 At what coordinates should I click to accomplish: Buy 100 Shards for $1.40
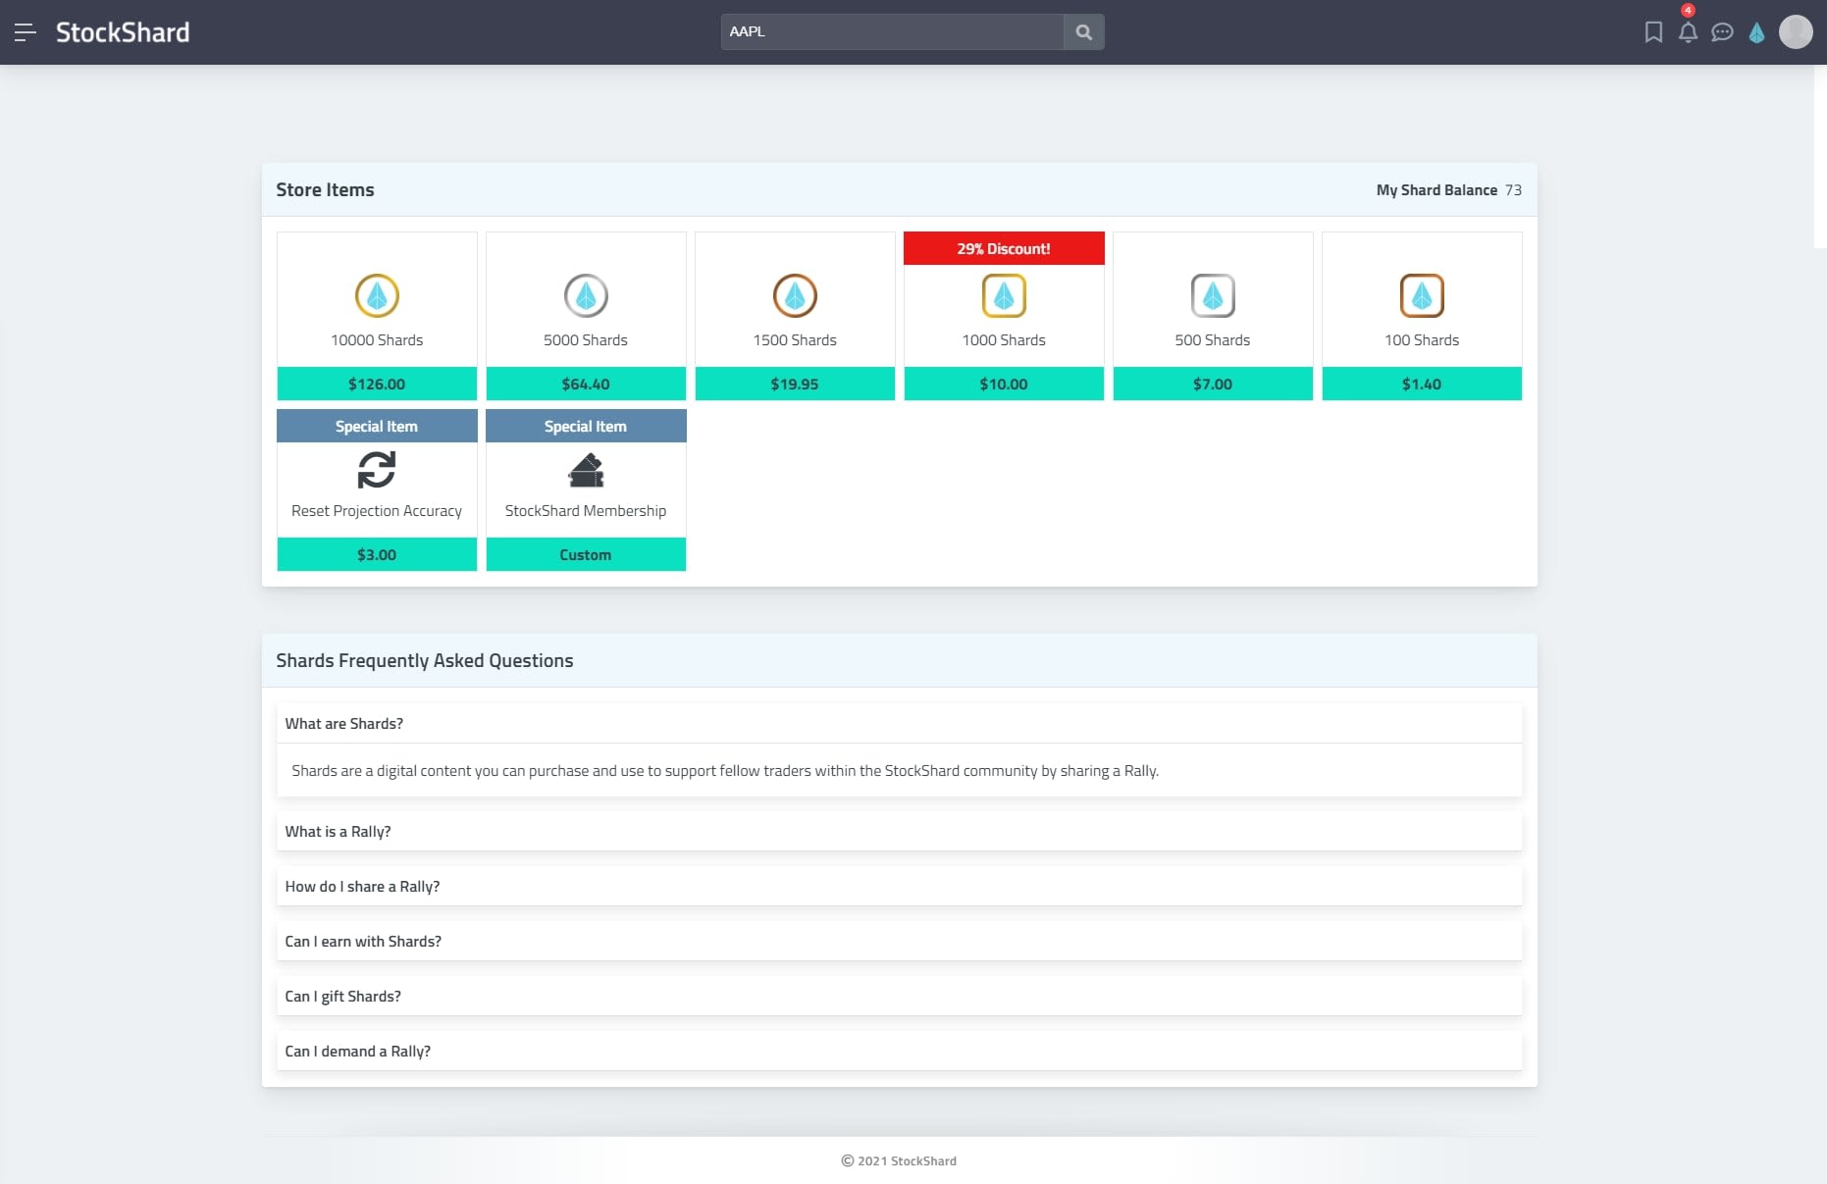tap(1422, 384)
